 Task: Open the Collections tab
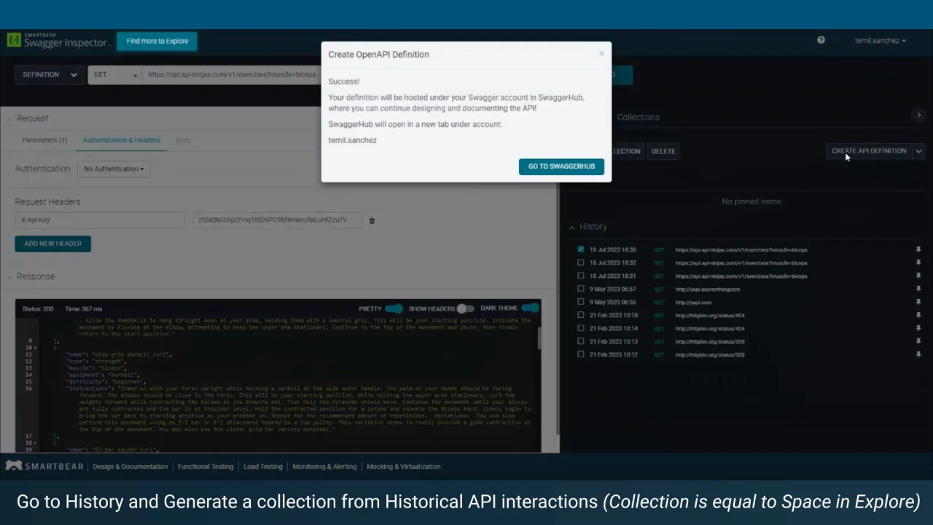tap(638, 117)
